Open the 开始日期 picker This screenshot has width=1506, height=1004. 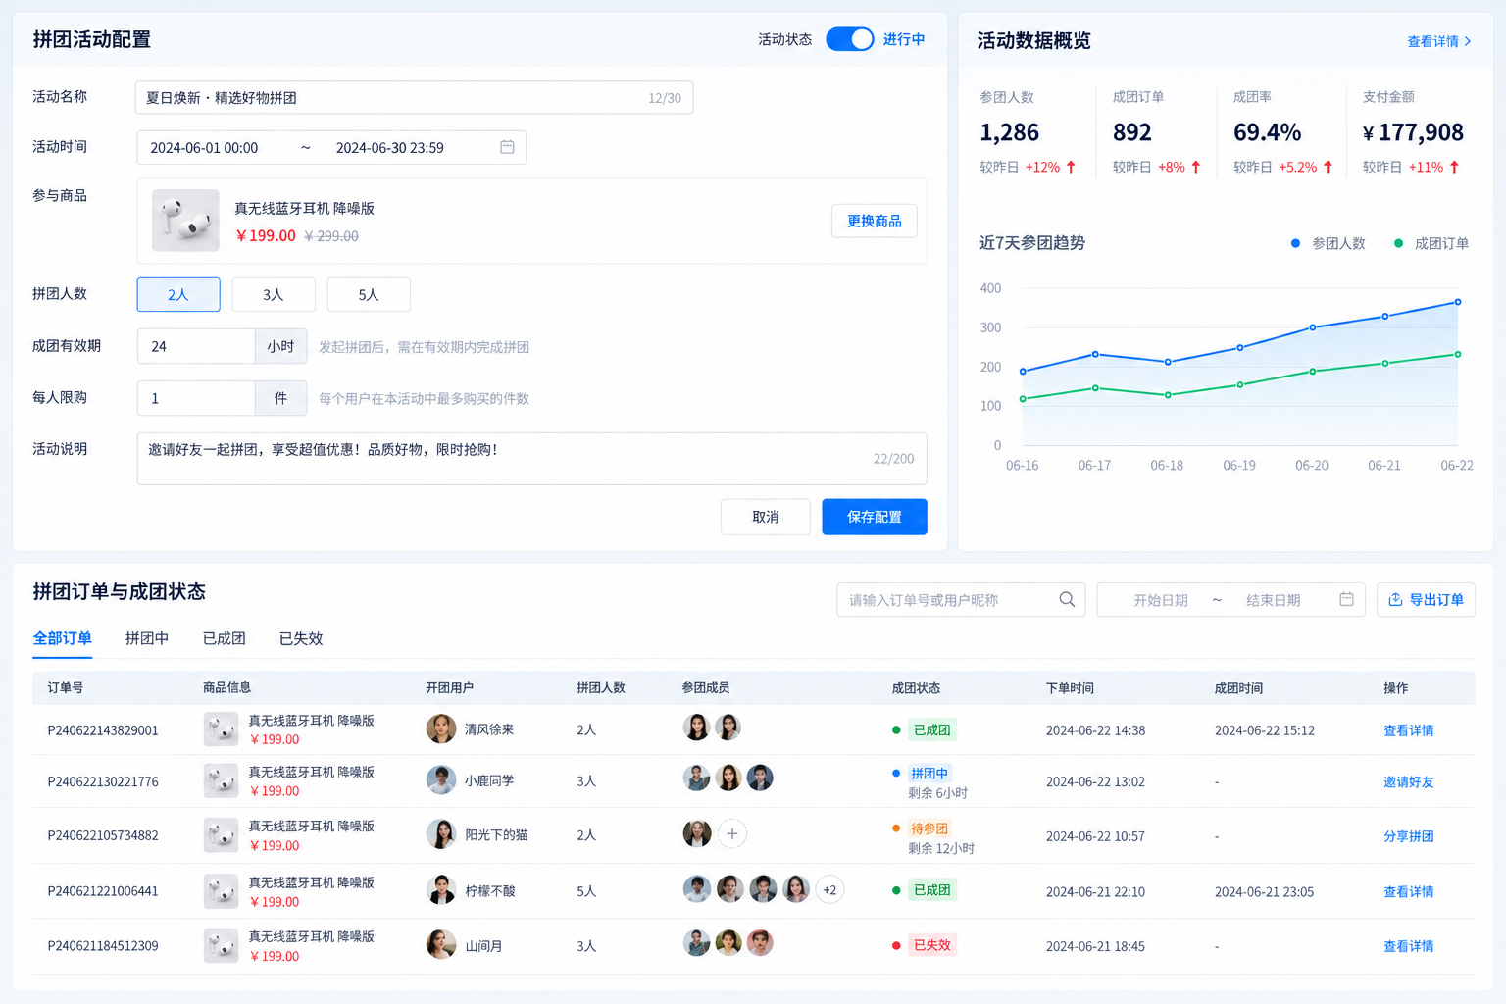pos(1161,600)
